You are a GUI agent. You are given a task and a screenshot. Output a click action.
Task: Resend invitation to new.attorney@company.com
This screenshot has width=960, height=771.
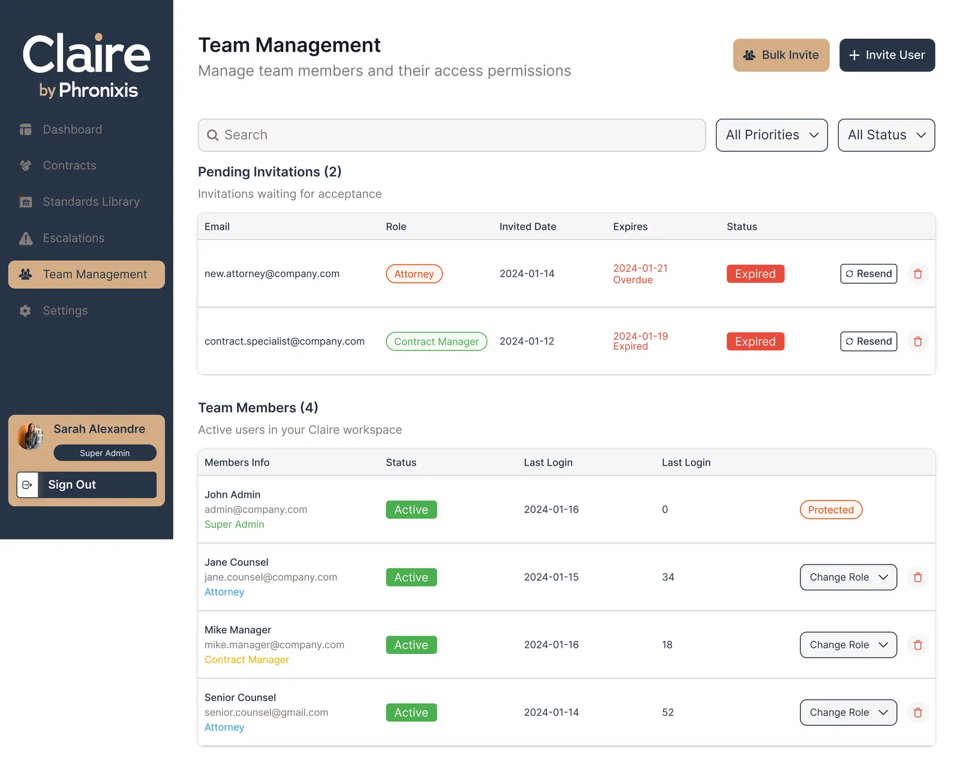pos(869,274)
